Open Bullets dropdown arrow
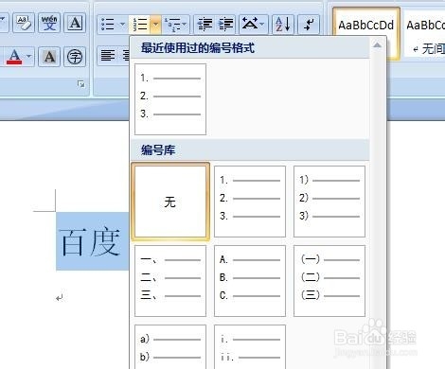The width and height of the screenshot is (445, 369). coord(122,24)
